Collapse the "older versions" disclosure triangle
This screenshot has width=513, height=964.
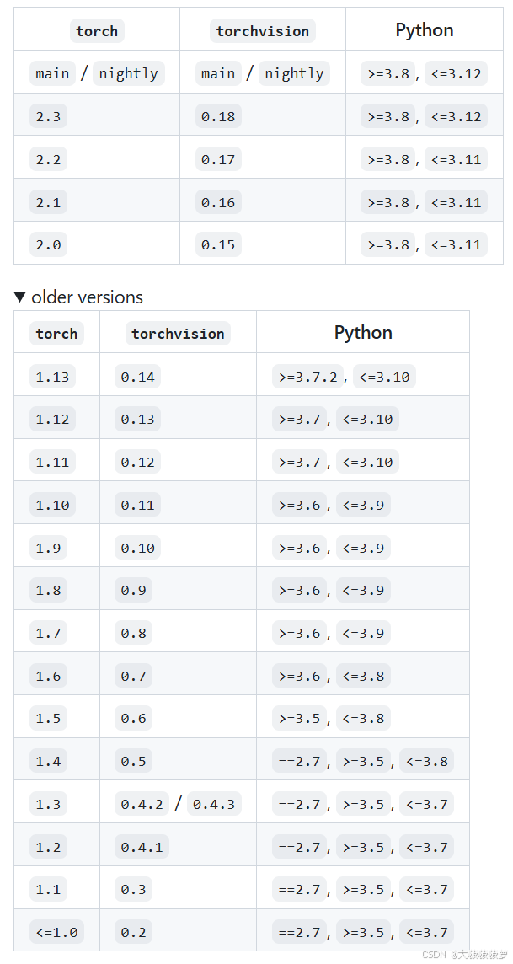pyautogui.click(x=21, y=297)
